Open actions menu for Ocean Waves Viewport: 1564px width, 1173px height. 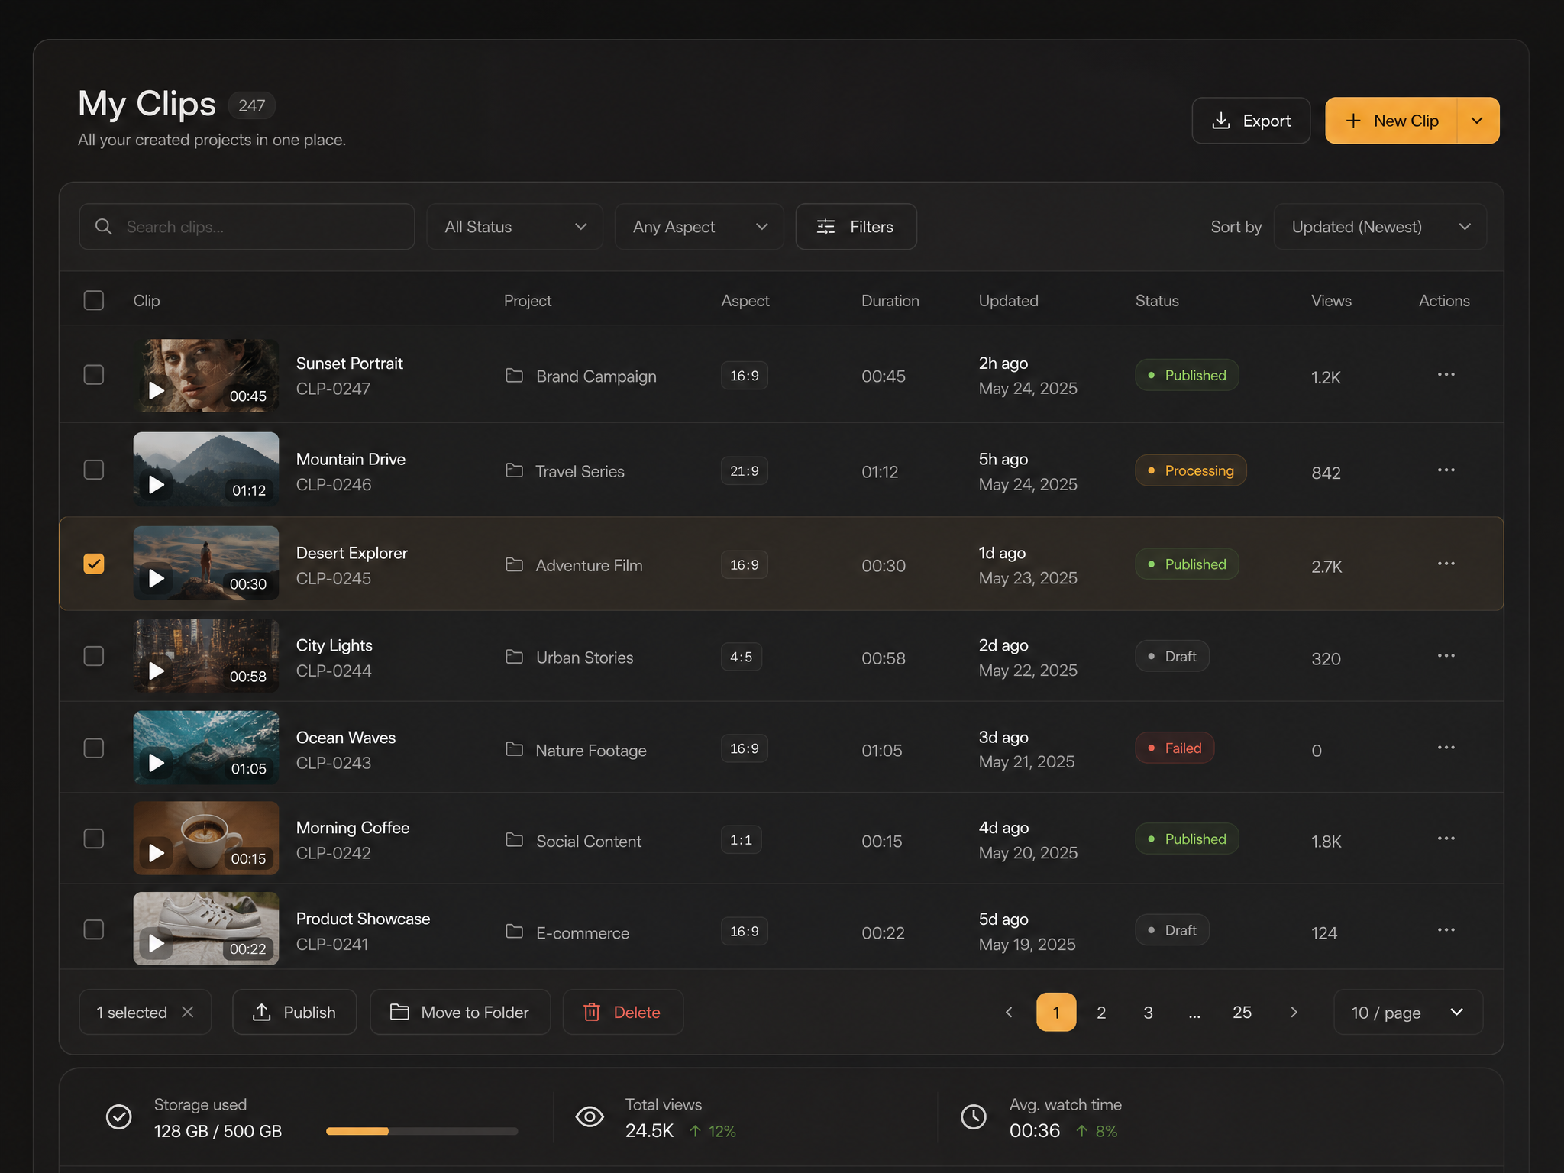1446,748
